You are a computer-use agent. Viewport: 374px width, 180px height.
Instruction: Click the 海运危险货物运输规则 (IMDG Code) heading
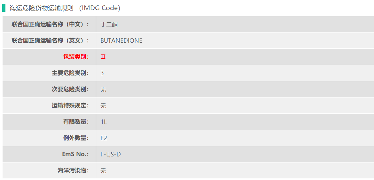click(65, 8)
